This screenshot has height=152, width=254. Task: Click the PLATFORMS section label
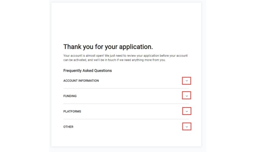72,111
